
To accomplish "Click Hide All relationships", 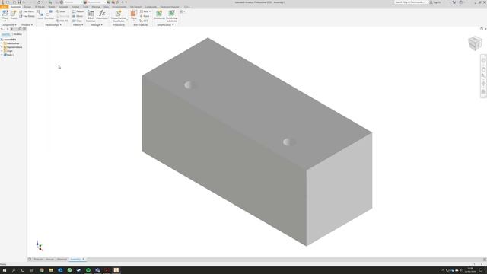I will (x=62, y=21).
